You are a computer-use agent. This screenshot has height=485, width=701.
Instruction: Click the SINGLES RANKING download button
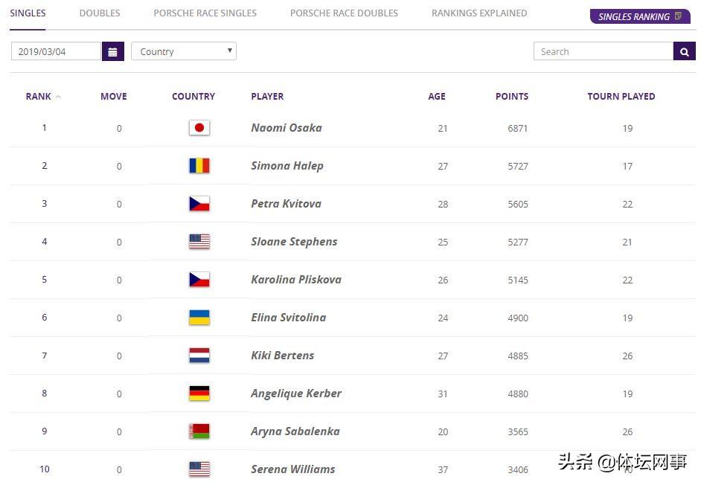(x=640, y=16)
